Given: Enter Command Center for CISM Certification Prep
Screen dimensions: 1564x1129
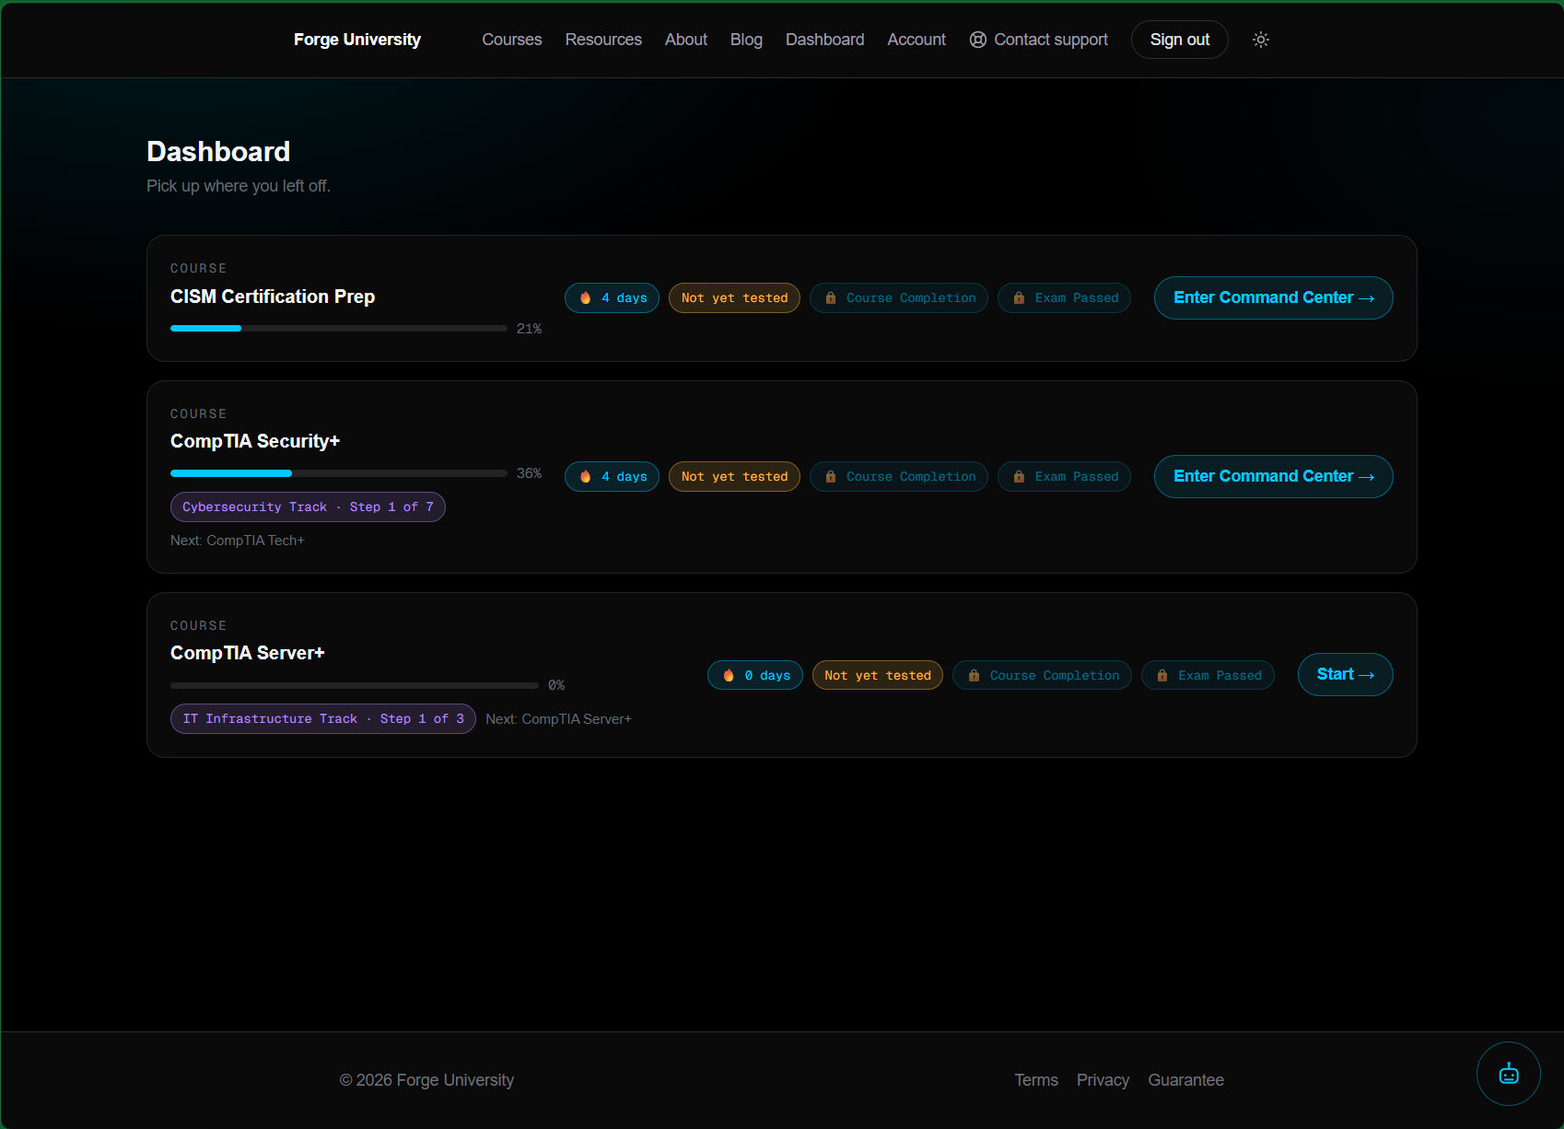Looking at the screenshot, I should (x=1274, y=297).
